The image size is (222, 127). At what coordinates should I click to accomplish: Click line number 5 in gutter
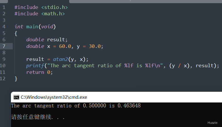(x=4, y=33)
